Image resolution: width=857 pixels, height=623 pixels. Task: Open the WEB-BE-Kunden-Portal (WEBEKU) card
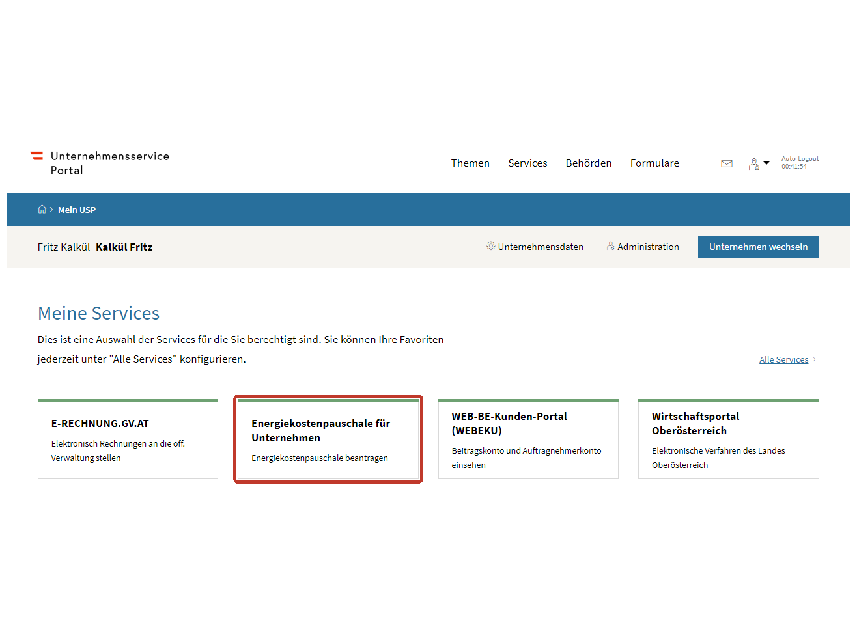click(x=528, y=439)
